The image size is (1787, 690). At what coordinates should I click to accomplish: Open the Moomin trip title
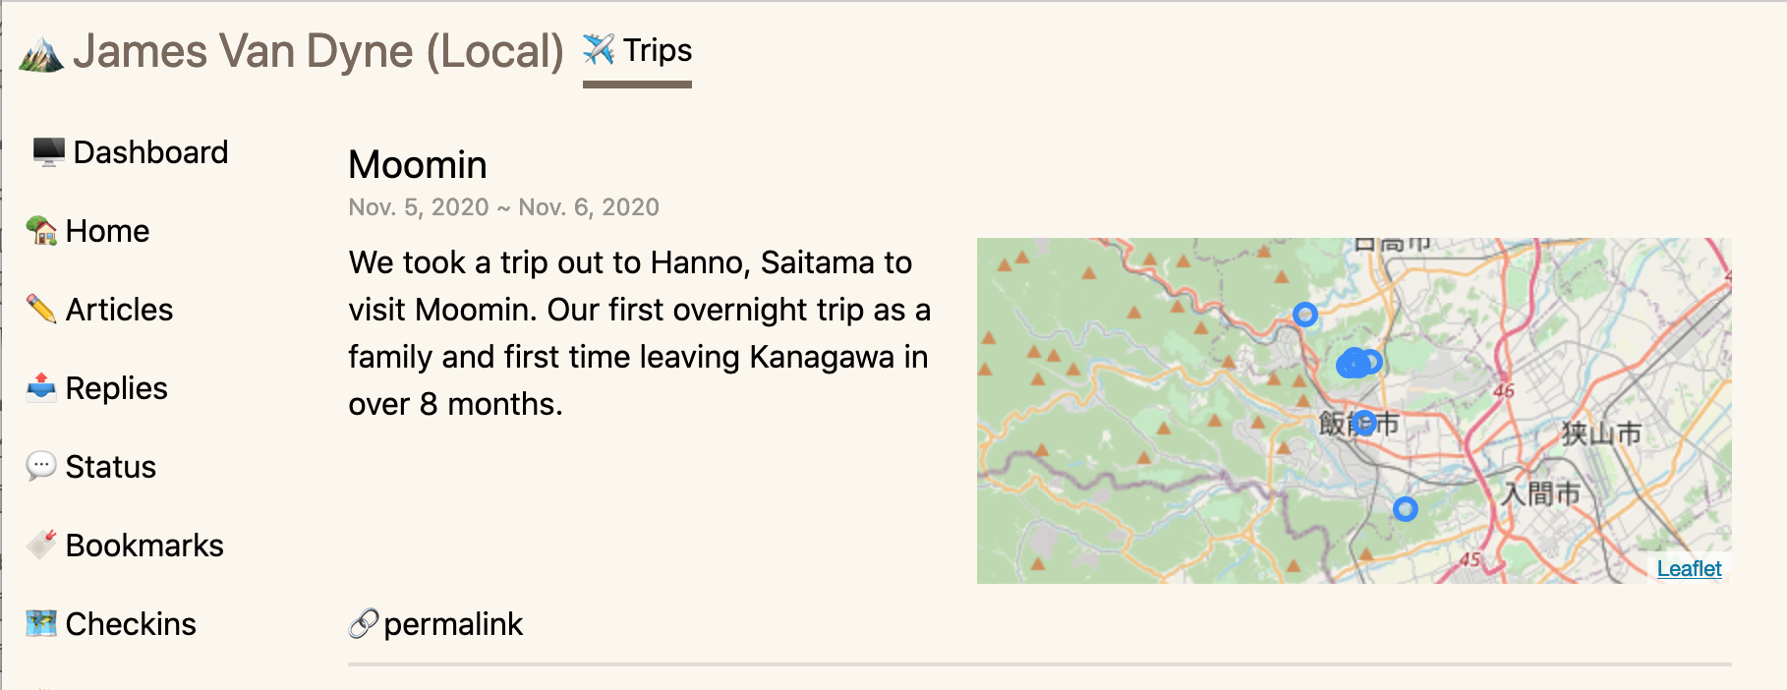click(x=418, y=164)
